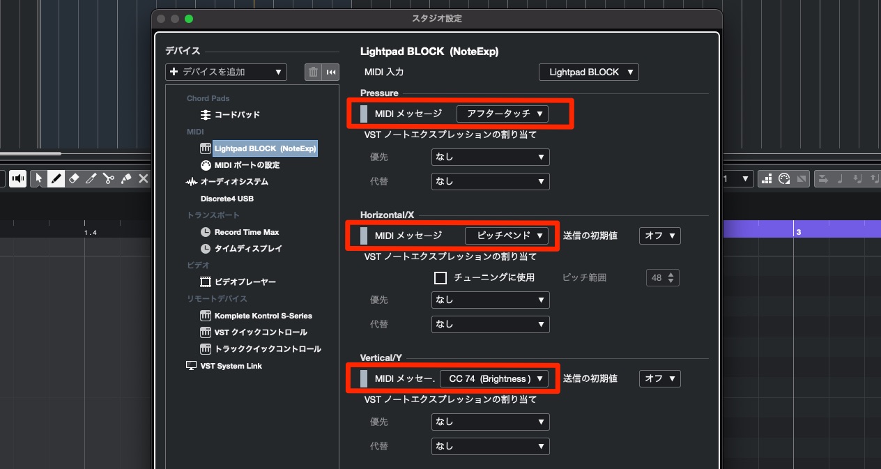
Task: Select the Mute X tool
Action: 144,179
